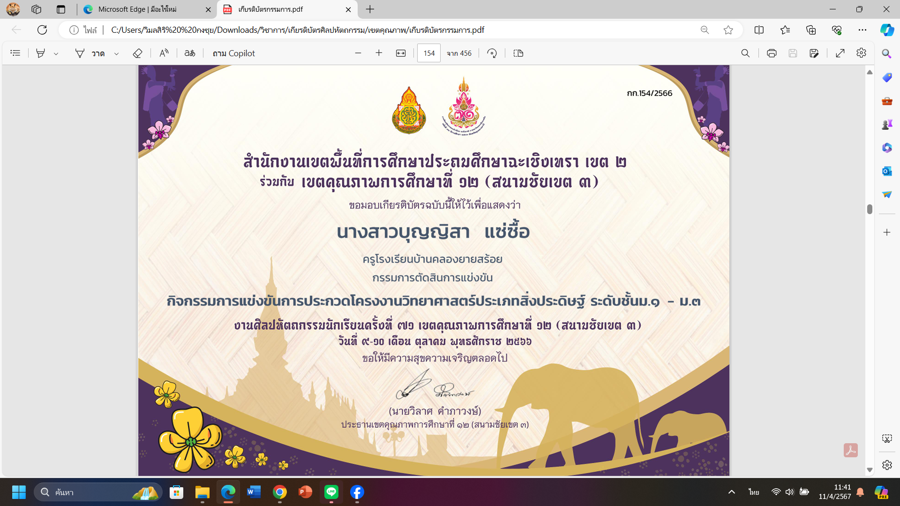Toggle the Draw tool

(x=90, y=53)
